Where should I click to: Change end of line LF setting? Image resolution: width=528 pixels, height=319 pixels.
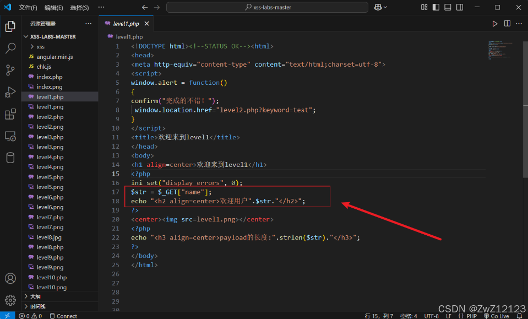pos(449,316)
